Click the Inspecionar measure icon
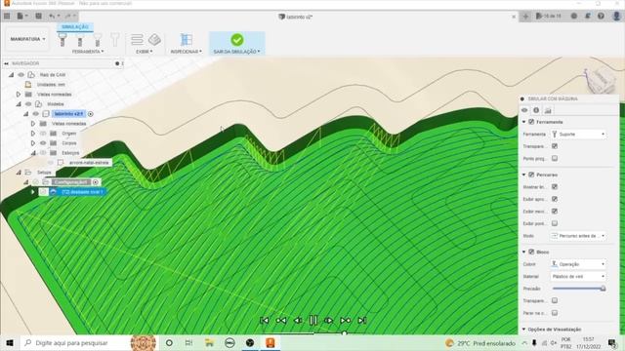Viewport: 625px width, 351px height. 187,39
